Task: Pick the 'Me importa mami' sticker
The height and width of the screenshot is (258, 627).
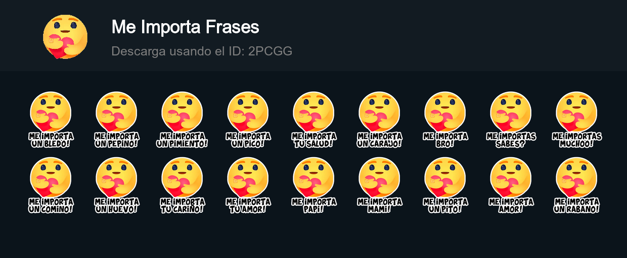Action: pyautogui.click(x=379, y=185)
